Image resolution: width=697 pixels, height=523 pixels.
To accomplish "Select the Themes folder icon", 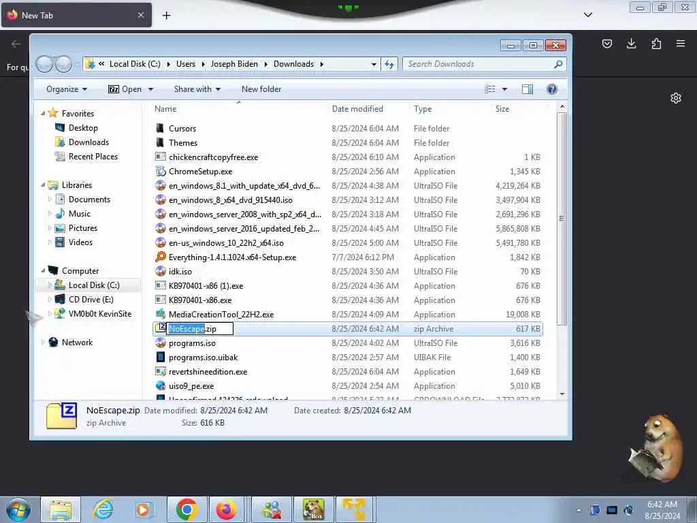I will point(160,143).
